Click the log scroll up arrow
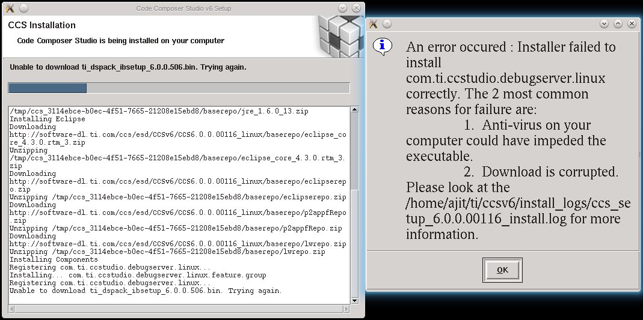643x320 pixels. 354,110
